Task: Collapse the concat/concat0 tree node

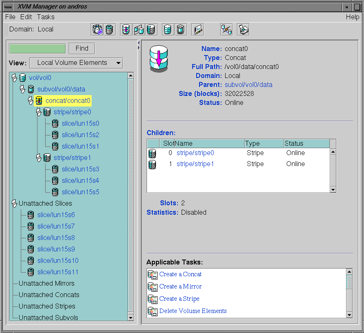Action: coord(31,100)
